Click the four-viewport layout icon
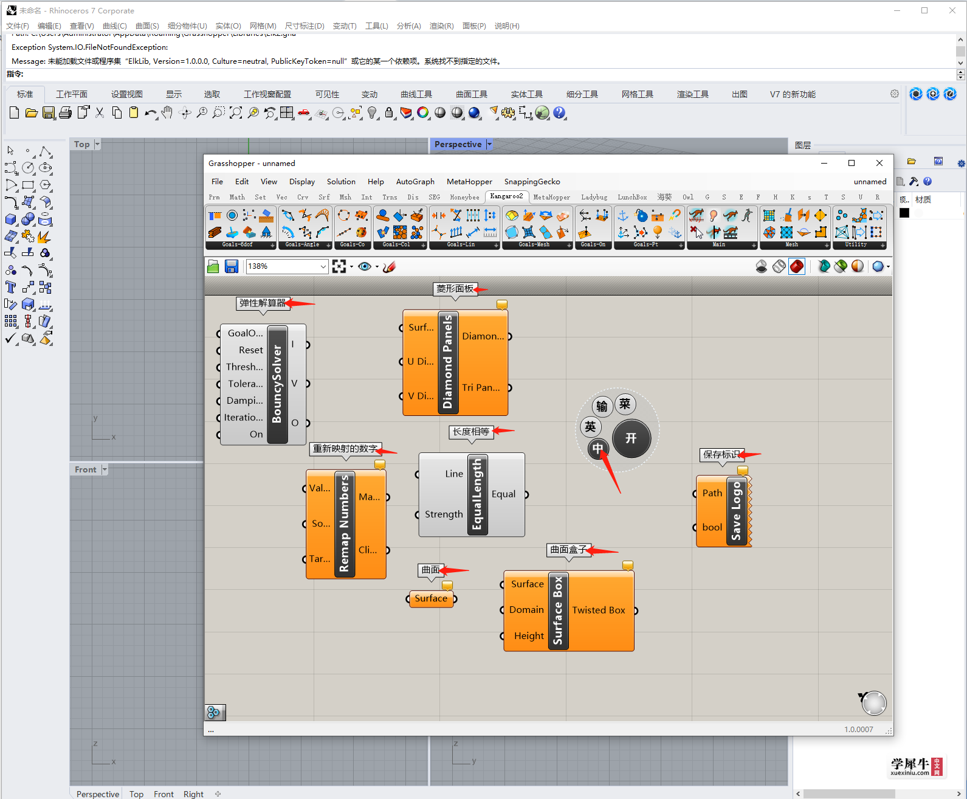Image resolution: width=967 pixels, height=799 pixels. pos(287,112)
